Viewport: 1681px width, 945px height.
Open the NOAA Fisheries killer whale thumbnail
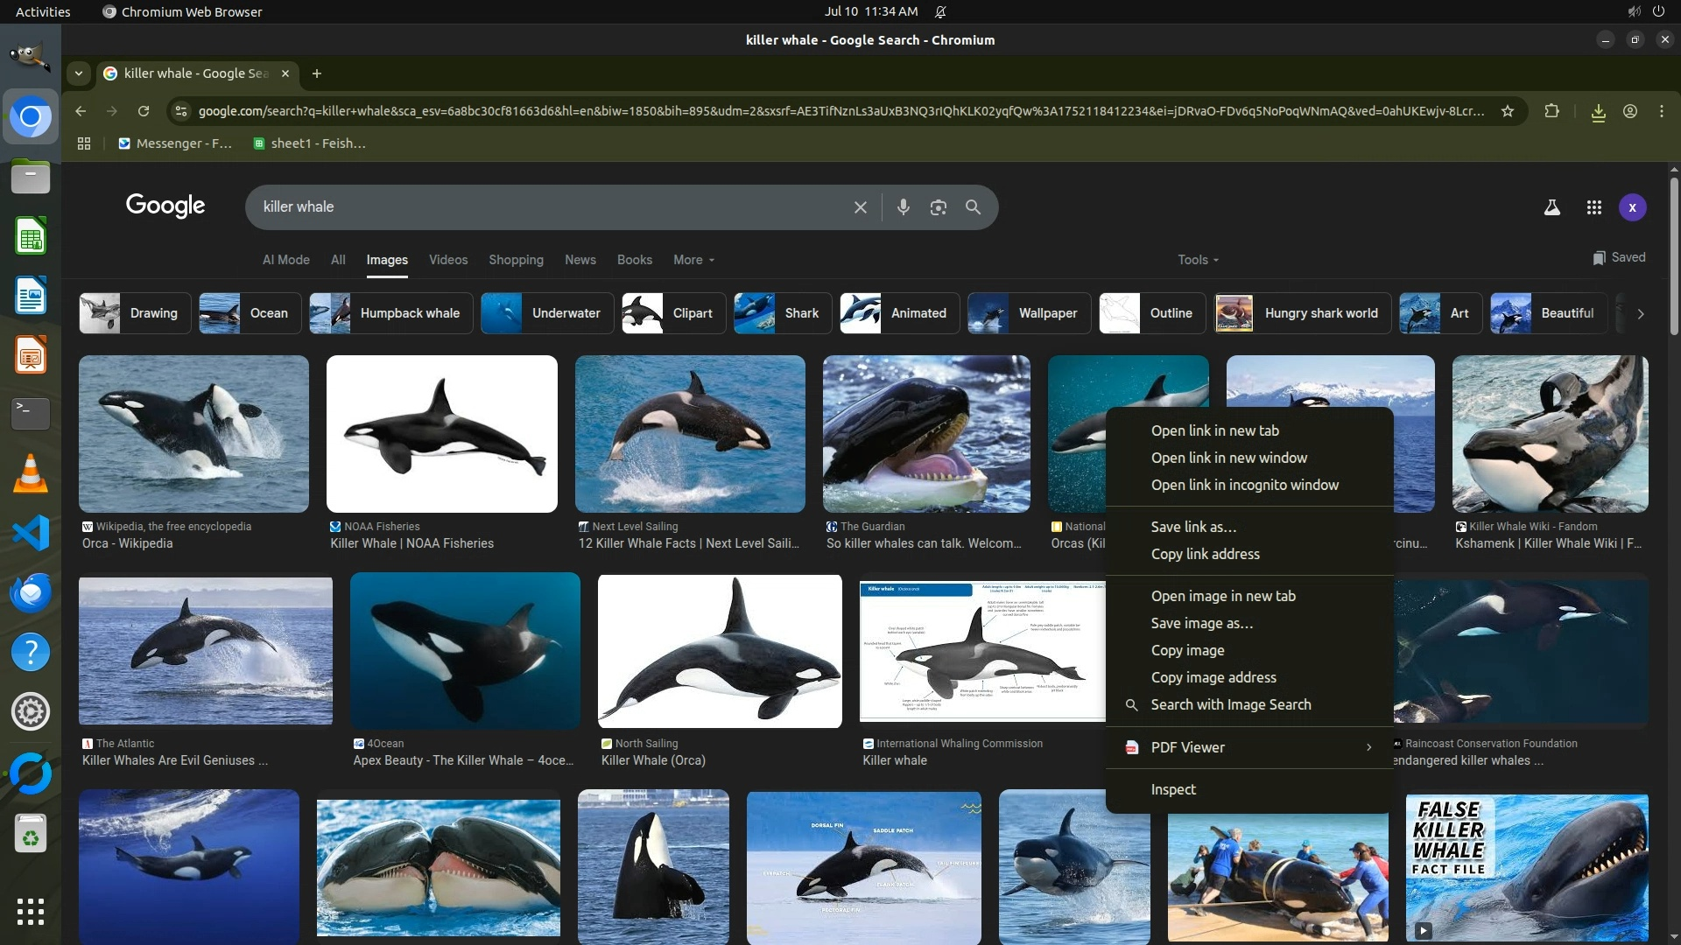click(441, 434)
